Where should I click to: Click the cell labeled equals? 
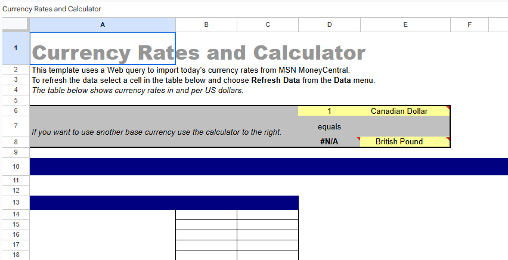(x=329, y=126)
